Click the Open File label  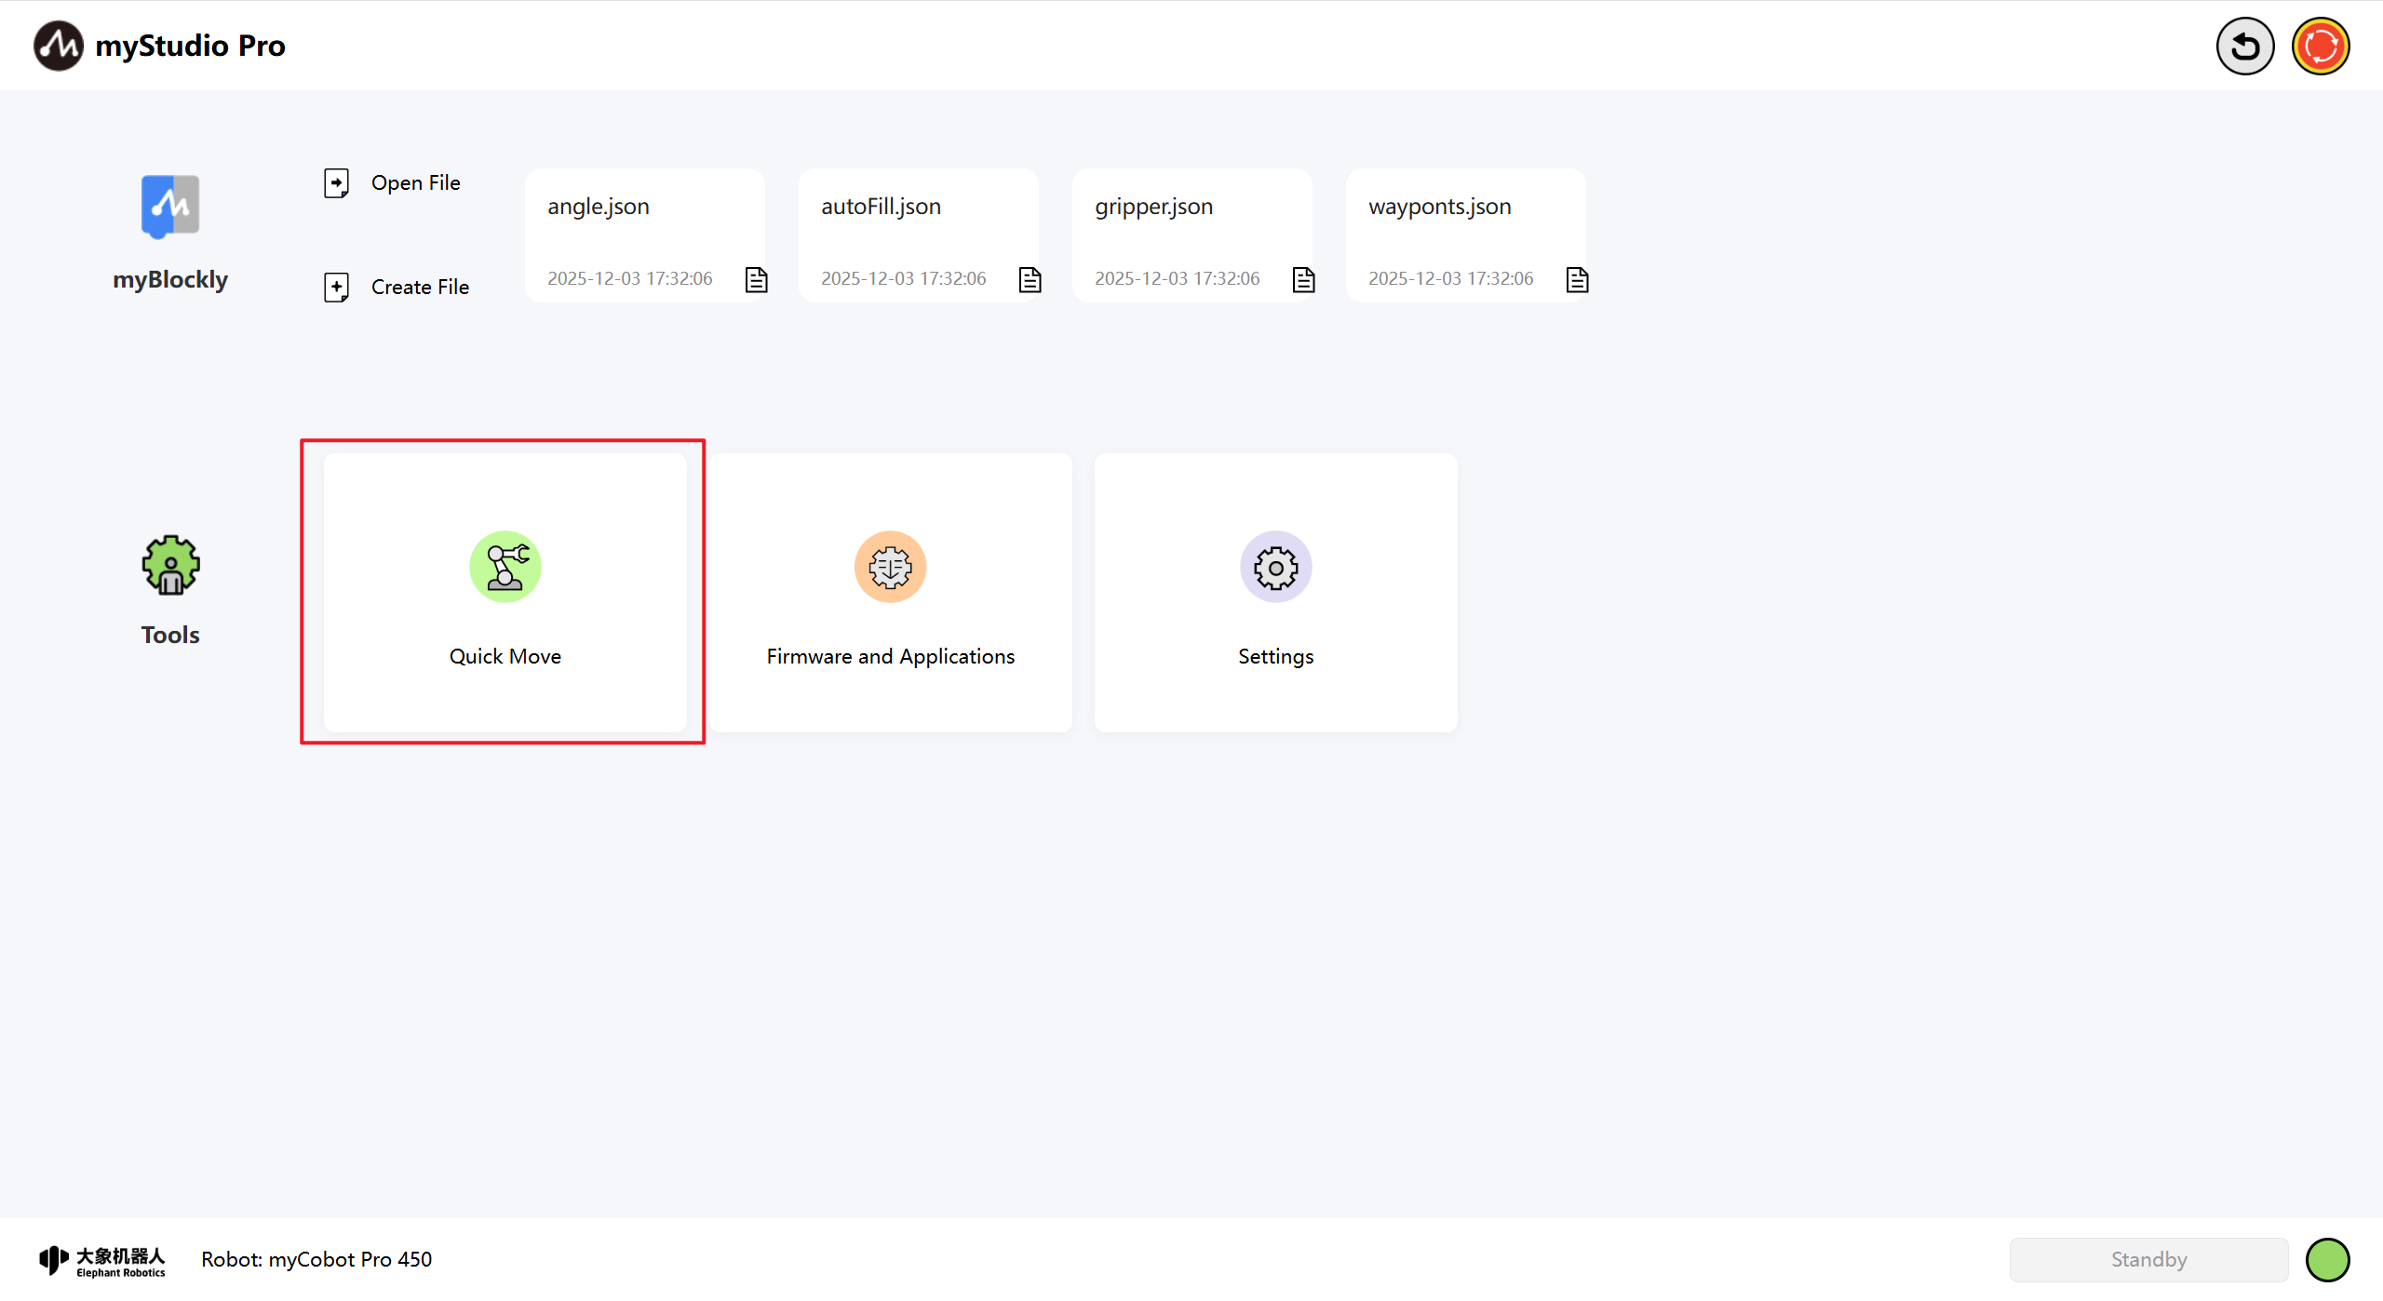pyautogui.click(x=415, y=182)
